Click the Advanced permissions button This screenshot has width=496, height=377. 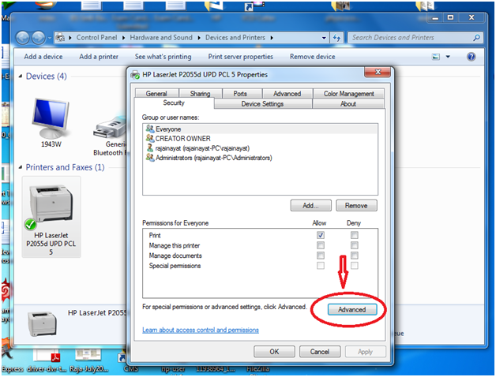coord(352,309)
